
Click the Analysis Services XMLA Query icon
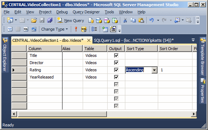[x=115, y=21]
